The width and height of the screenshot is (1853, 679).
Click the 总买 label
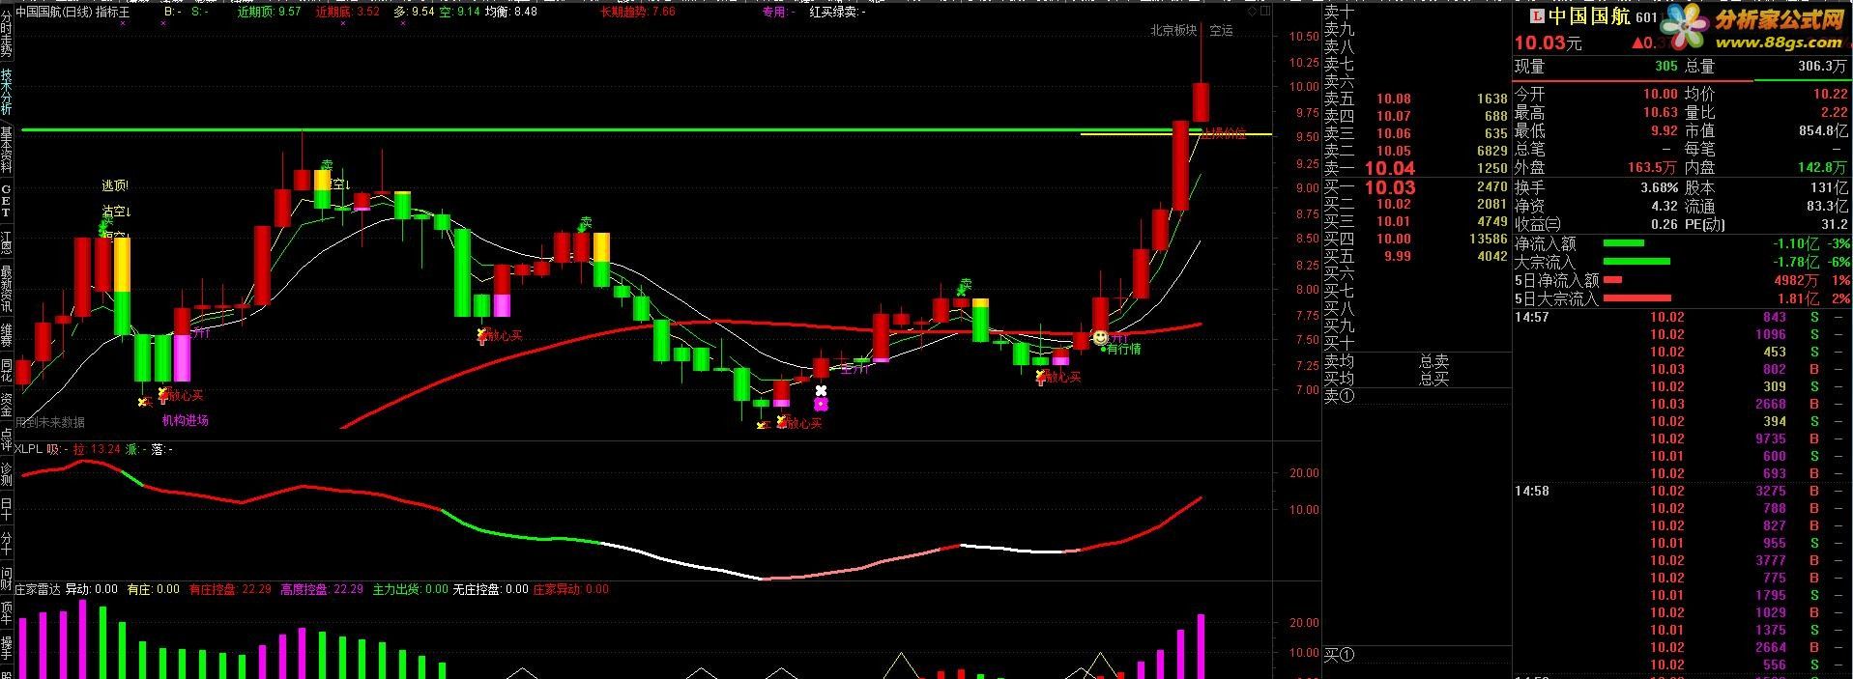click(x=1433, y=379)
